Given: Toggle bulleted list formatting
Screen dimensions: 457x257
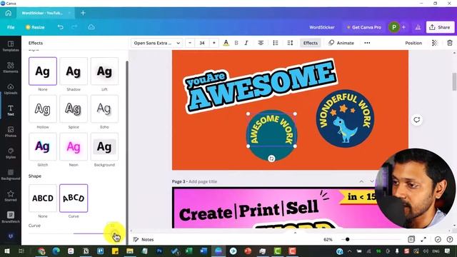Looking at the screenshot, I should tap(276, 43).
